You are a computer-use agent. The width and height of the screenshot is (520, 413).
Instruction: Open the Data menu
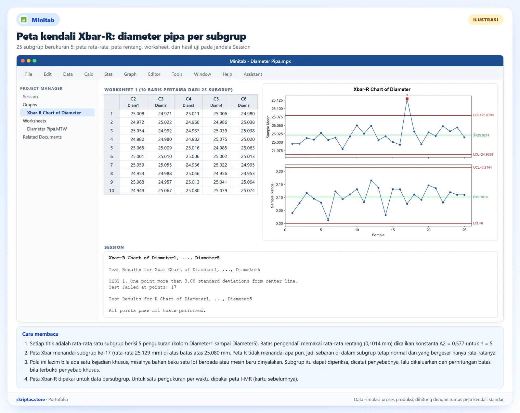(x=68, y=74)
